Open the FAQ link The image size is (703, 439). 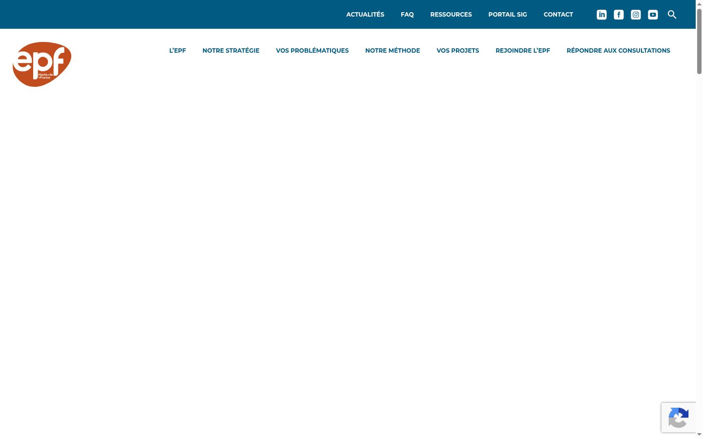coord(407,14)
